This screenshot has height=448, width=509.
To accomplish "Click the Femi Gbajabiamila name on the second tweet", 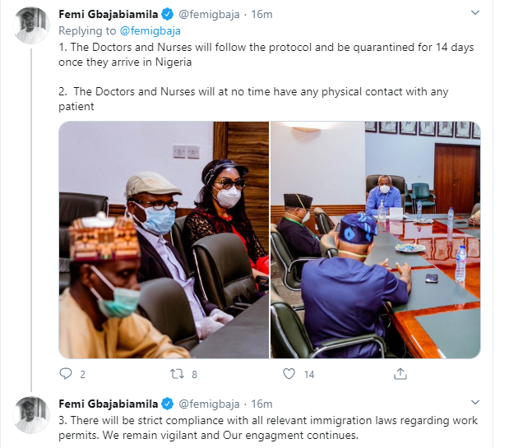I will 108,404.
